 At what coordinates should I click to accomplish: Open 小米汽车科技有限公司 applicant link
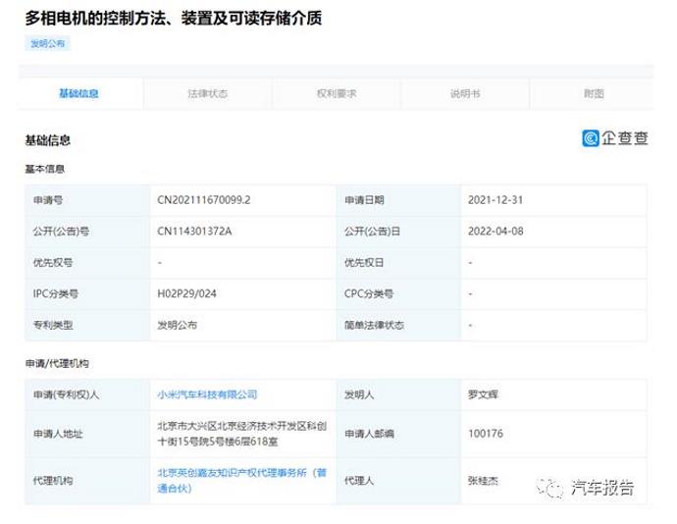207,393
